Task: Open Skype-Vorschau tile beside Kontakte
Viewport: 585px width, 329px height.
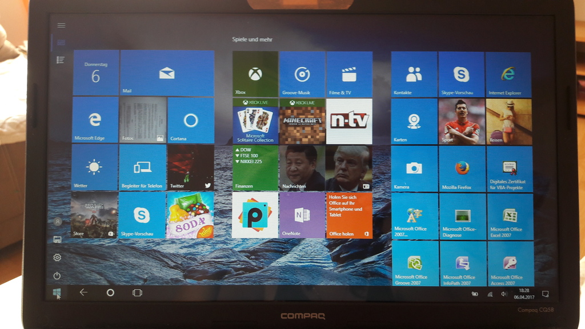Action: click(x=462, y=75)
